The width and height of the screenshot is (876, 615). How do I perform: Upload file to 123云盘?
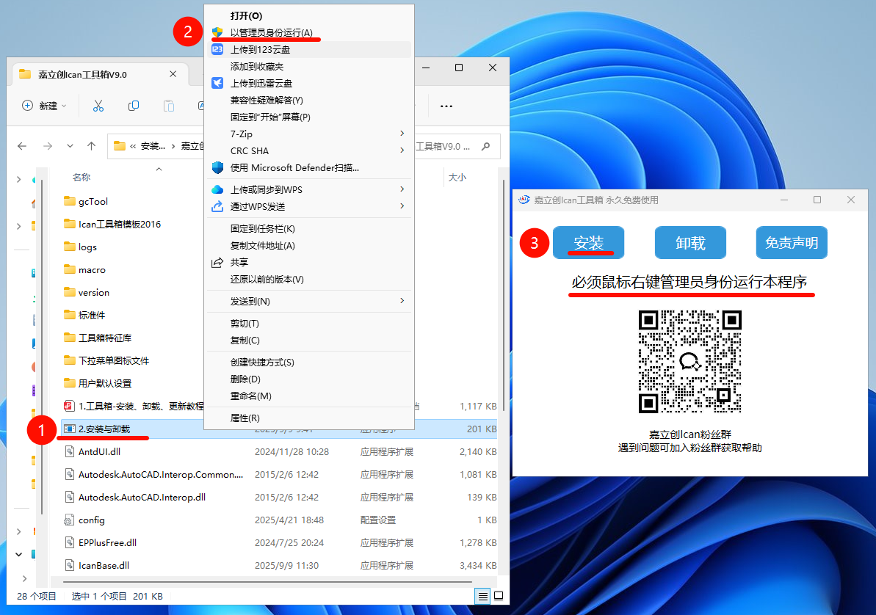pos(260,50)
